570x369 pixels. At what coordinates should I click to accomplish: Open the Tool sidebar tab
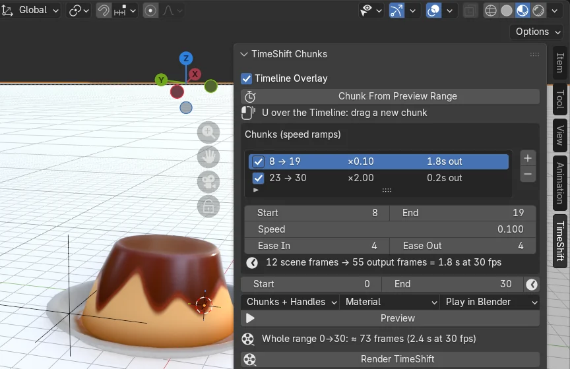tap(560, 99)
